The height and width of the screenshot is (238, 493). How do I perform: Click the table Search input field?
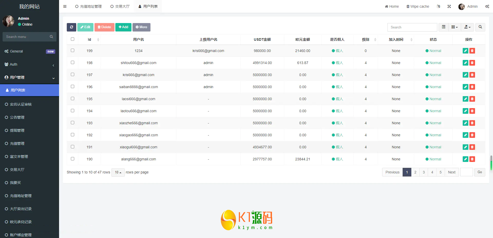pyautogui.click(x=412, y=27)
